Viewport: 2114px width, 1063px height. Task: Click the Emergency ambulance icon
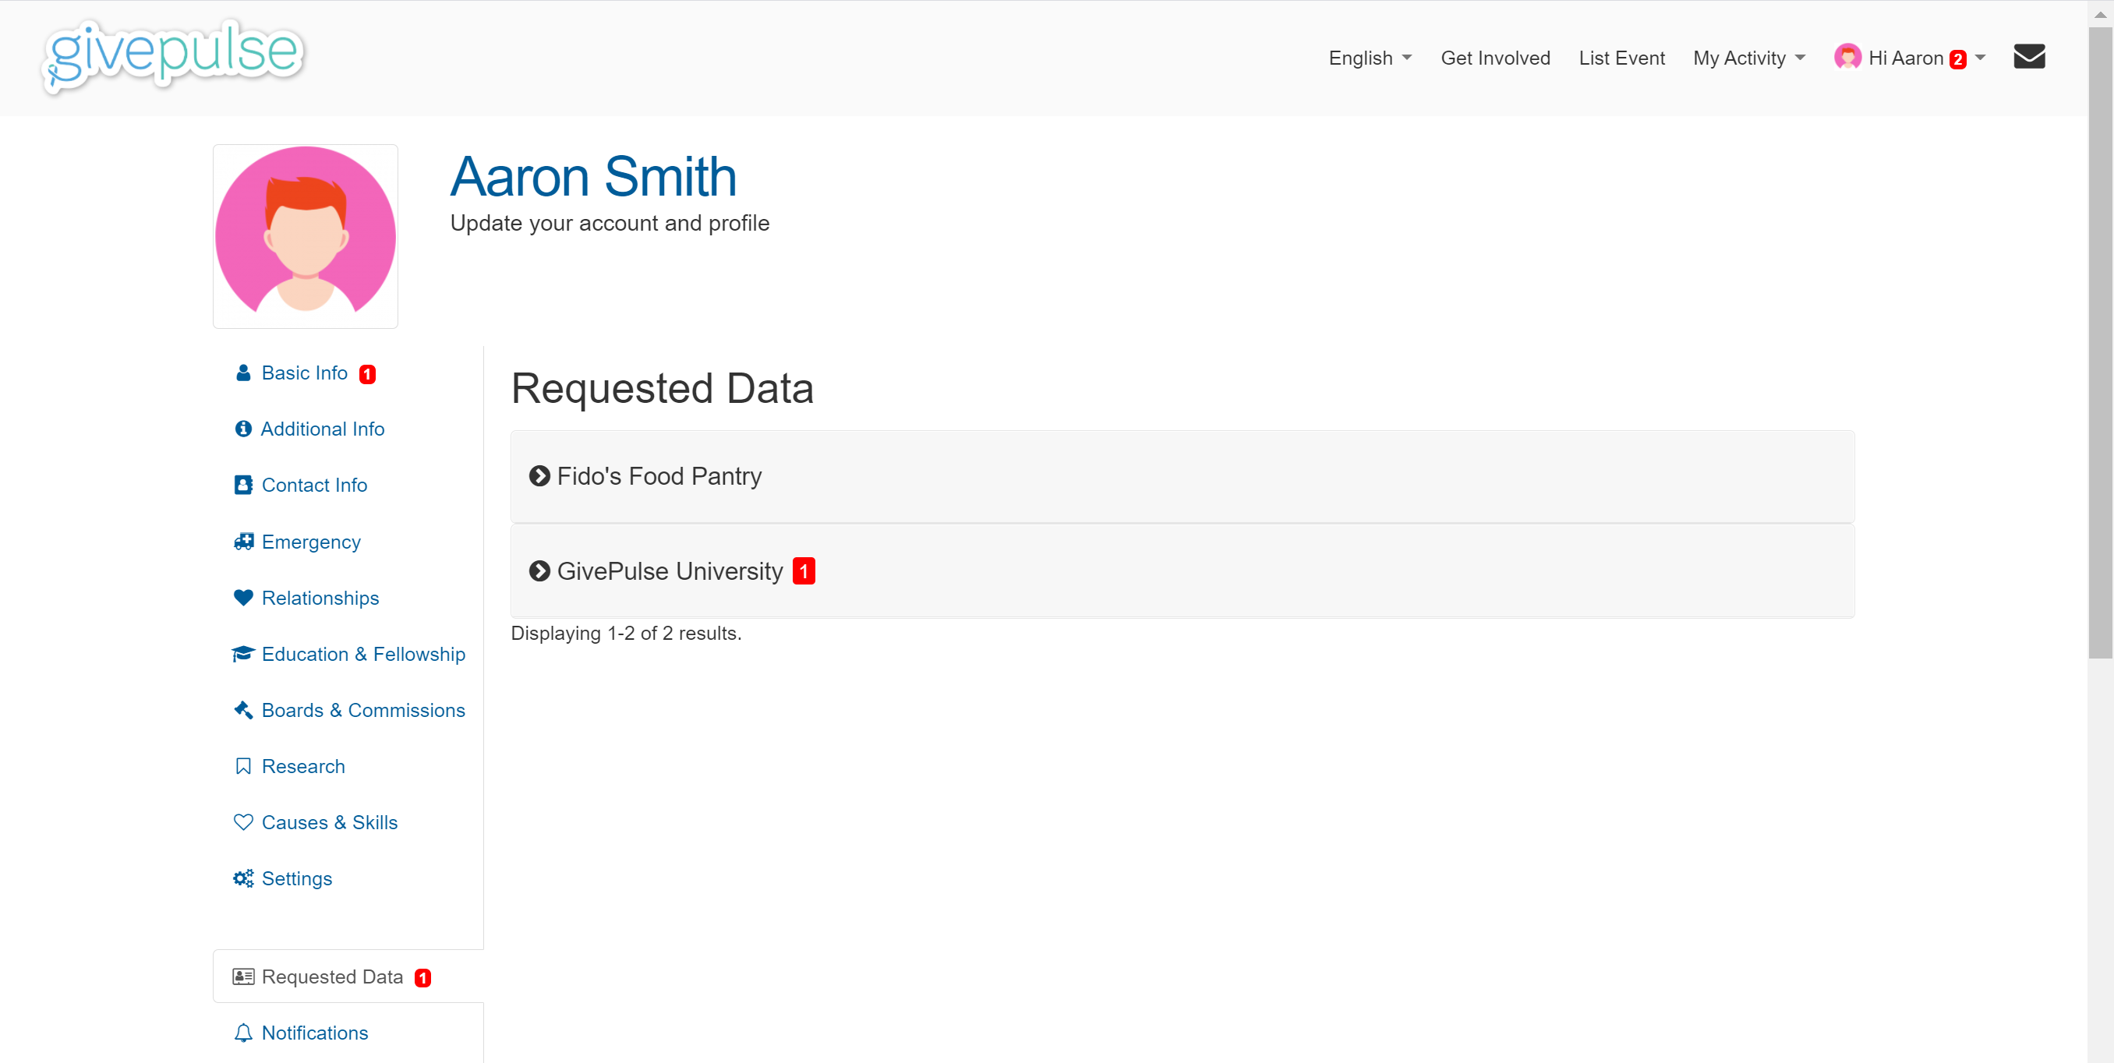tap(244, 542)
